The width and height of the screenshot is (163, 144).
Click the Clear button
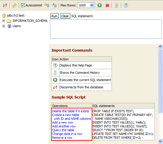coord(65,16)
